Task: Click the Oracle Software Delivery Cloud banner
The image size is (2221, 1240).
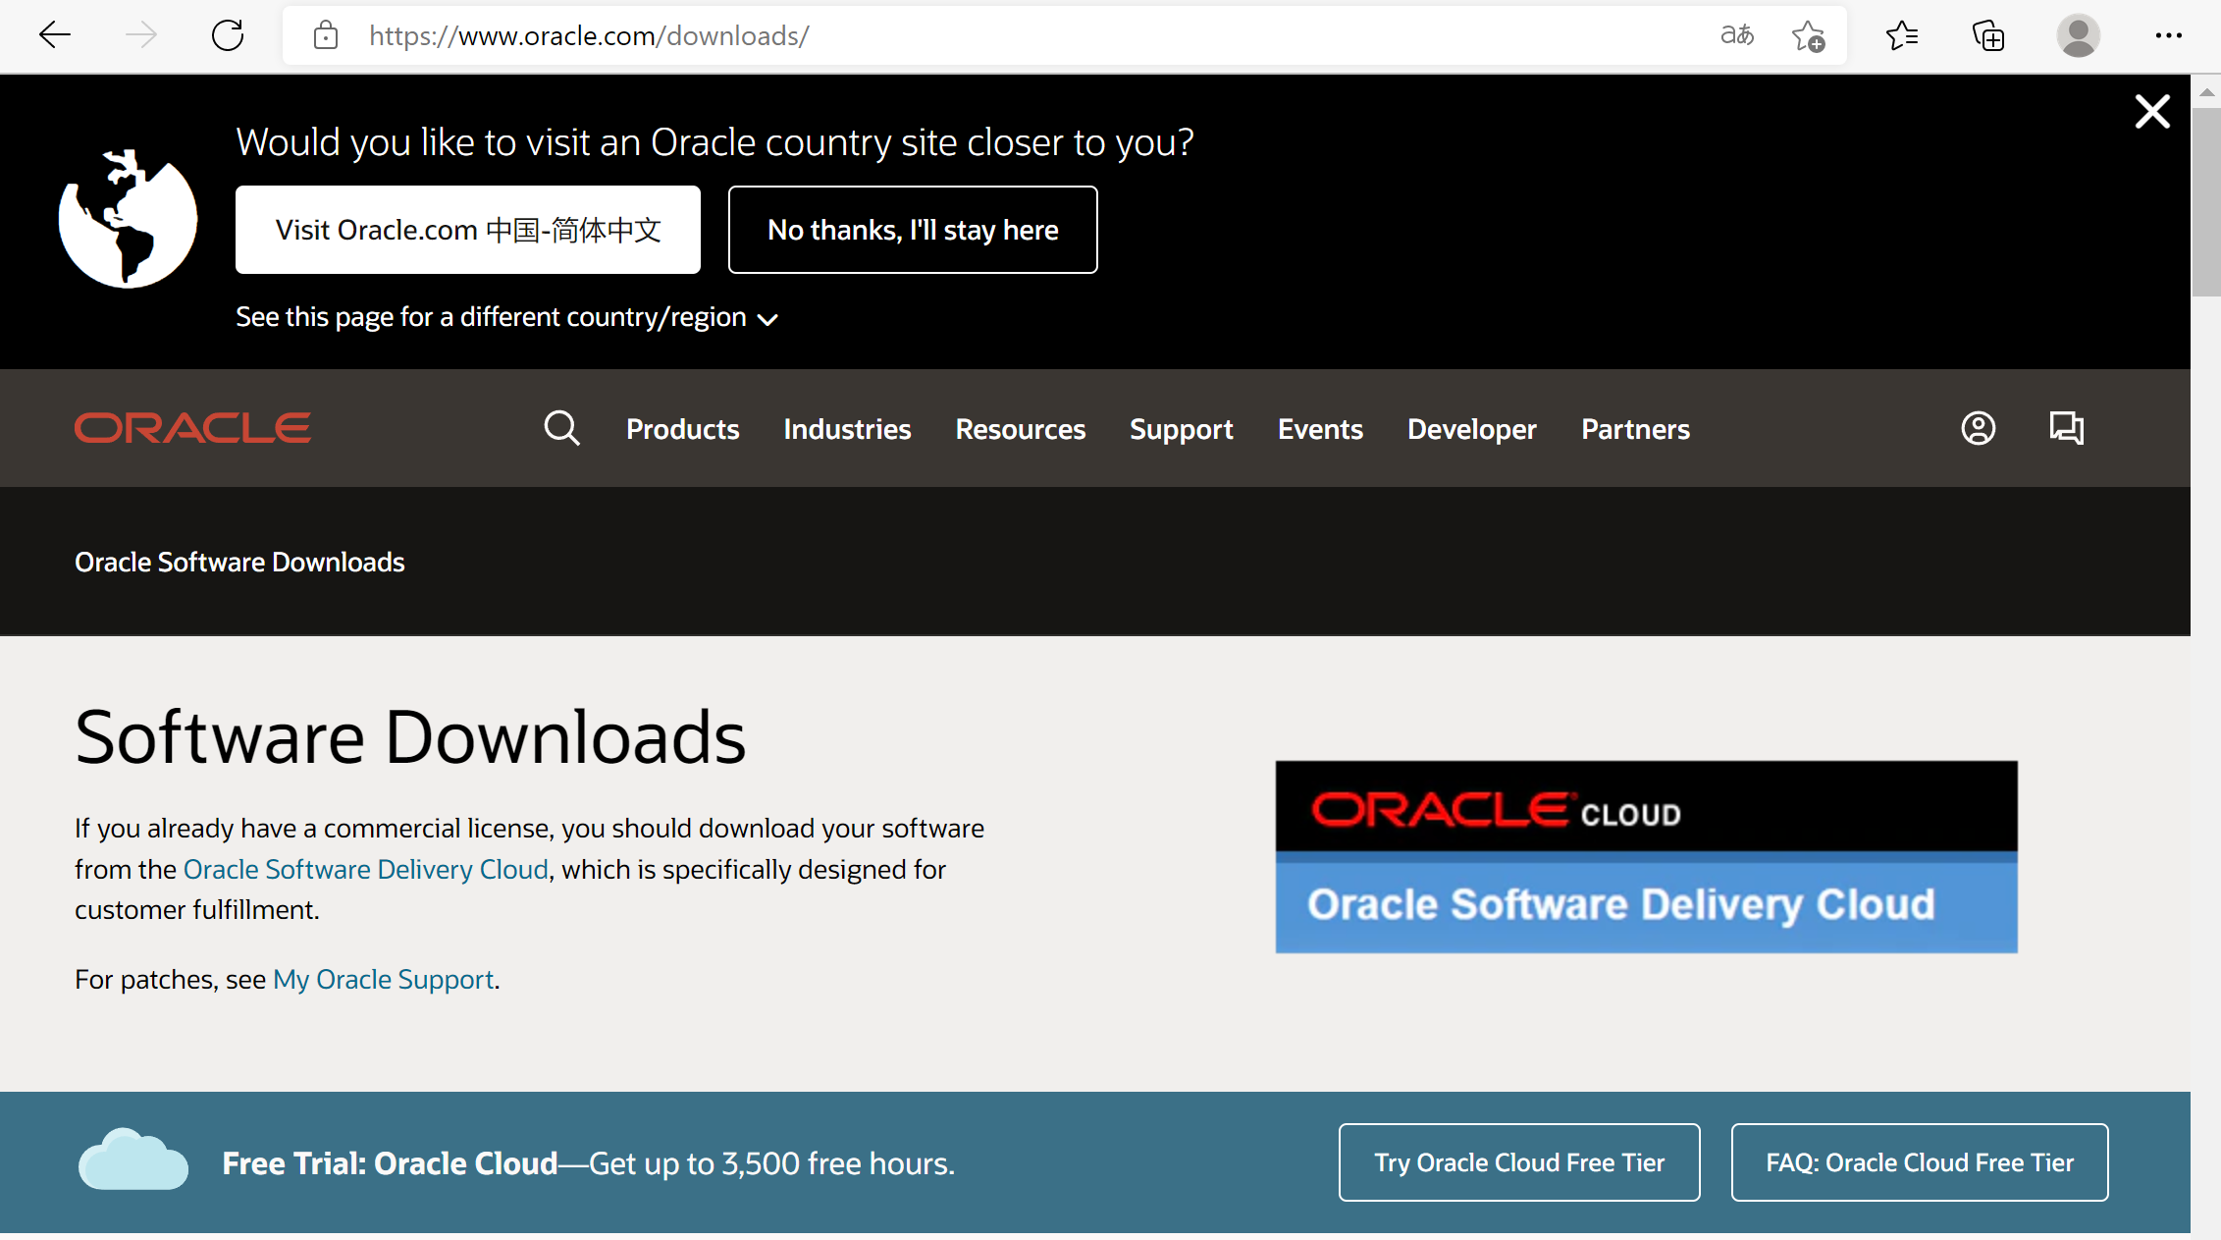Action: pyautogui.click(x=1646, y=856)
